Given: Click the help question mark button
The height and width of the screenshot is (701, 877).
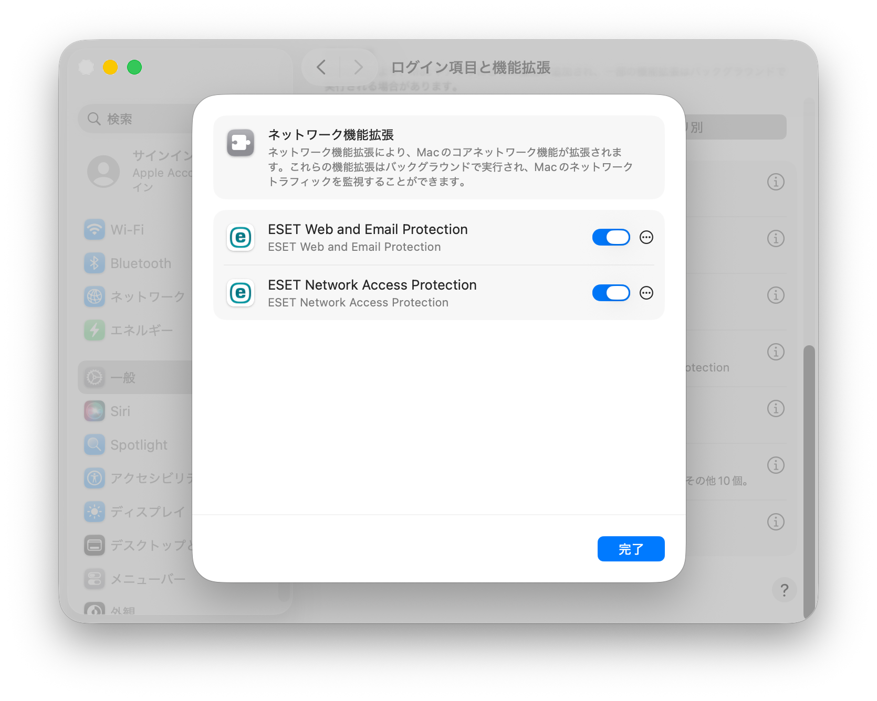Looking at the screenshot, I should coord(784,590).
